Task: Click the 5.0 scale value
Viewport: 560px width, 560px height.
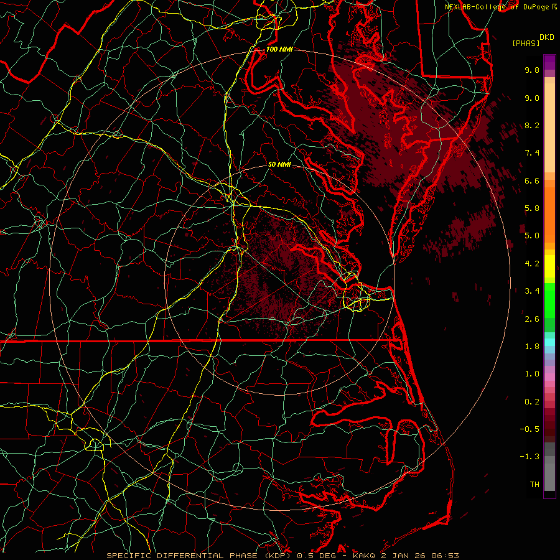Action: 532,236
